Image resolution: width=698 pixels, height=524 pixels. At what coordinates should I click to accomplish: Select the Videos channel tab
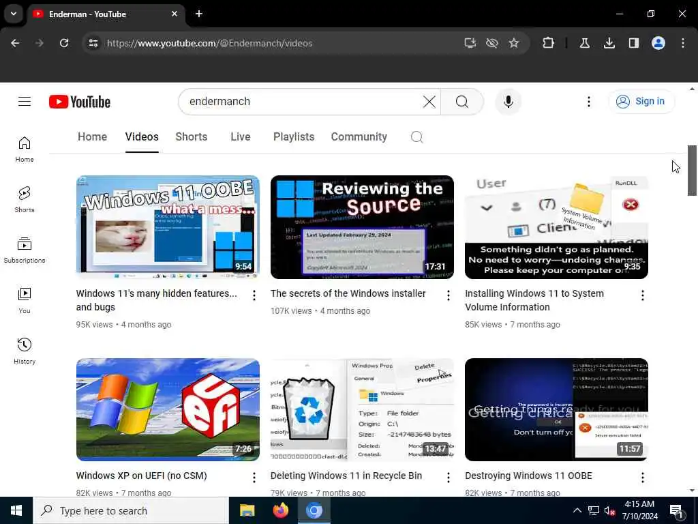coord(142,136)
